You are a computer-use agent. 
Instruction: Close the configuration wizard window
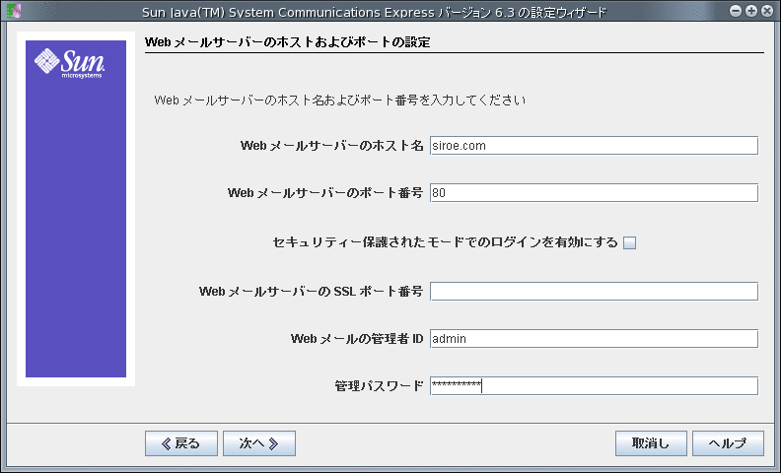[x=767, y=11]
